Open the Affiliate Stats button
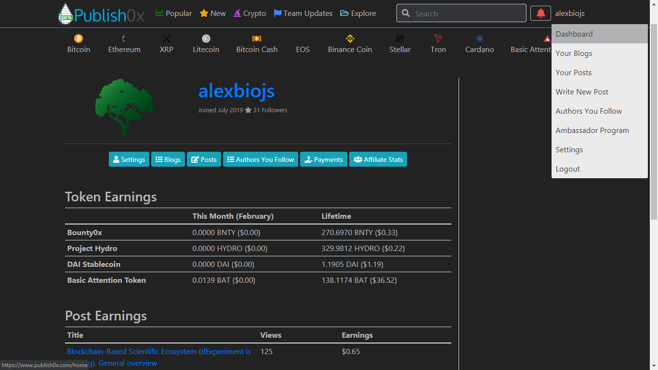The height and width of the screenshot is (370, 658). [x=378, y=159]
